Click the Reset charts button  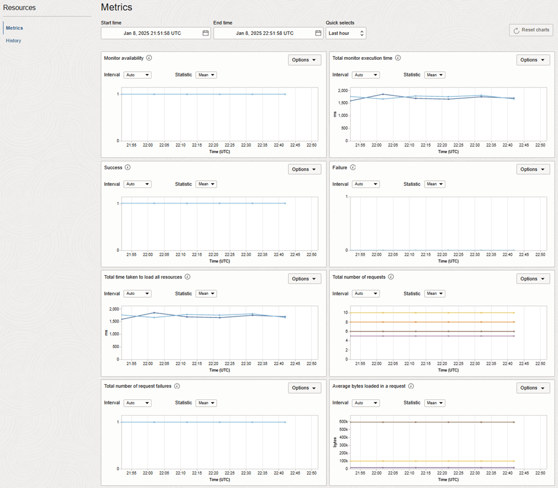pyautogui.click(x=531, y=30)
